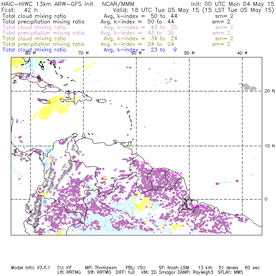
Task: Click the black 'Total cloud mixing ratio' legend label
Action: (34, 16)
